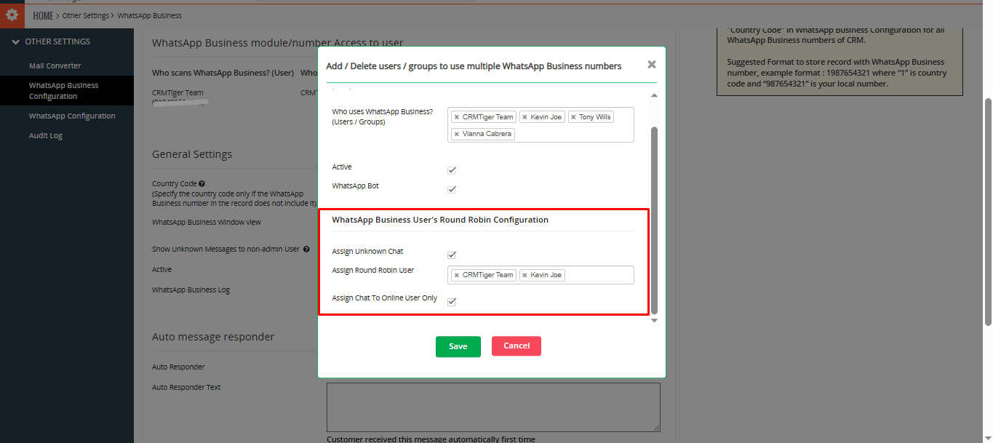The height and width of the screenshot is (443, 993).
Task: Click the Who uses WhatsApp Business field
Action: point(541,125)
